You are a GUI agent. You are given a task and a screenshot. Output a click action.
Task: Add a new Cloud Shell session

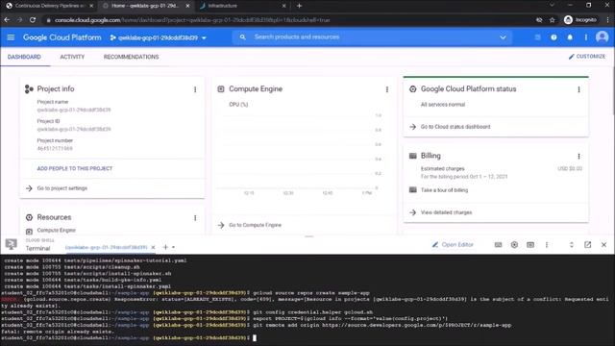point(165,247)
